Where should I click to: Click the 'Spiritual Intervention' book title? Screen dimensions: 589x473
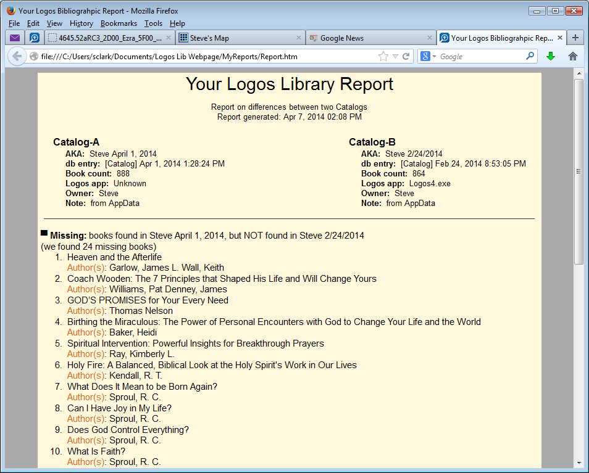pos(195,343)
